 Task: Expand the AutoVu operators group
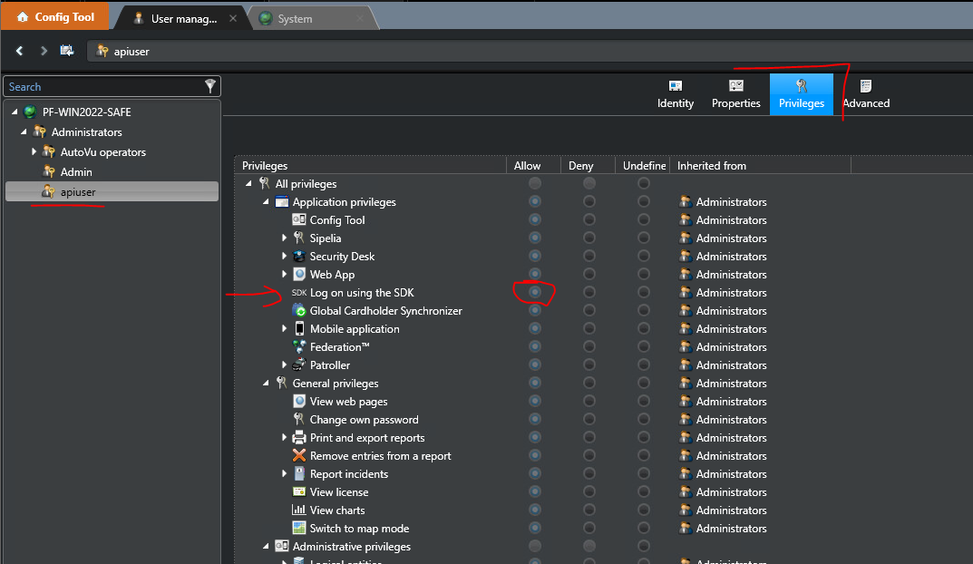[x=34, y=151]
